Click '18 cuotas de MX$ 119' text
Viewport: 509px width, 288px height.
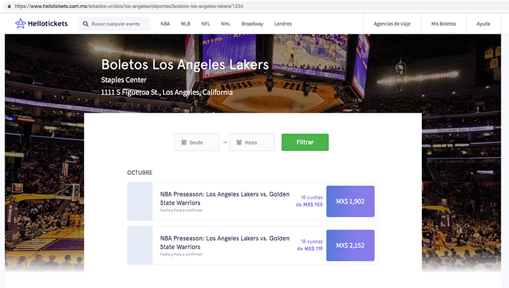tap(310, 245)
